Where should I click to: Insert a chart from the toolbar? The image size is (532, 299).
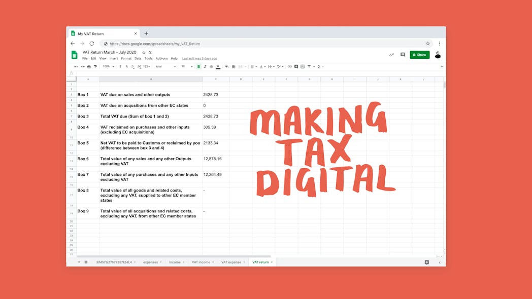click(x=303, y=67)
